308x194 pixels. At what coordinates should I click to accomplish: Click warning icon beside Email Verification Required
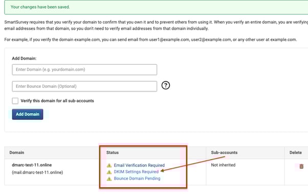(109, 165)
